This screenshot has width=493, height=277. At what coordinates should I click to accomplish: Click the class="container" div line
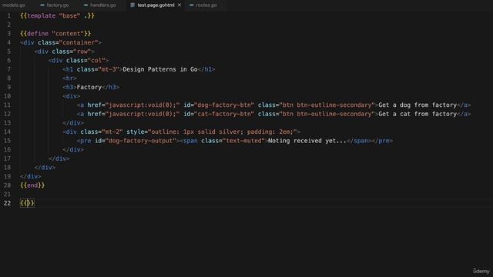[61, 42]
